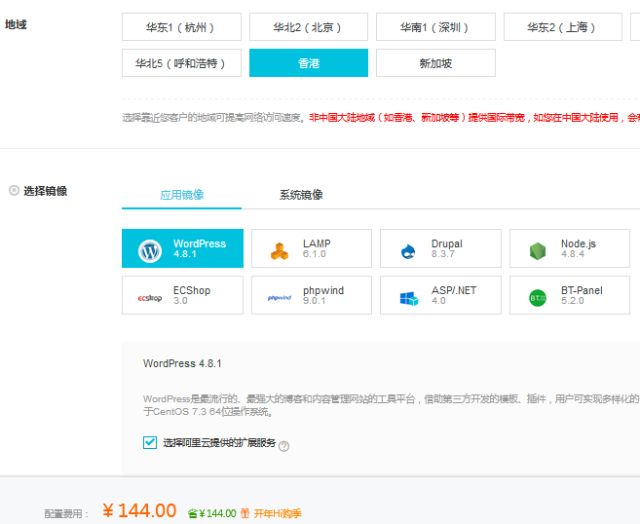Open the help question mark for 扩展服务
Screen dimensions: 640x524
(283, 446)
